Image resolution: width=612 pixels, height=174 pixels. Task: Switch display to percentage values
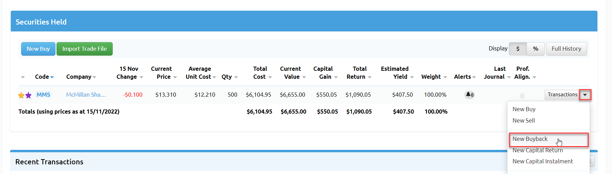535,49
